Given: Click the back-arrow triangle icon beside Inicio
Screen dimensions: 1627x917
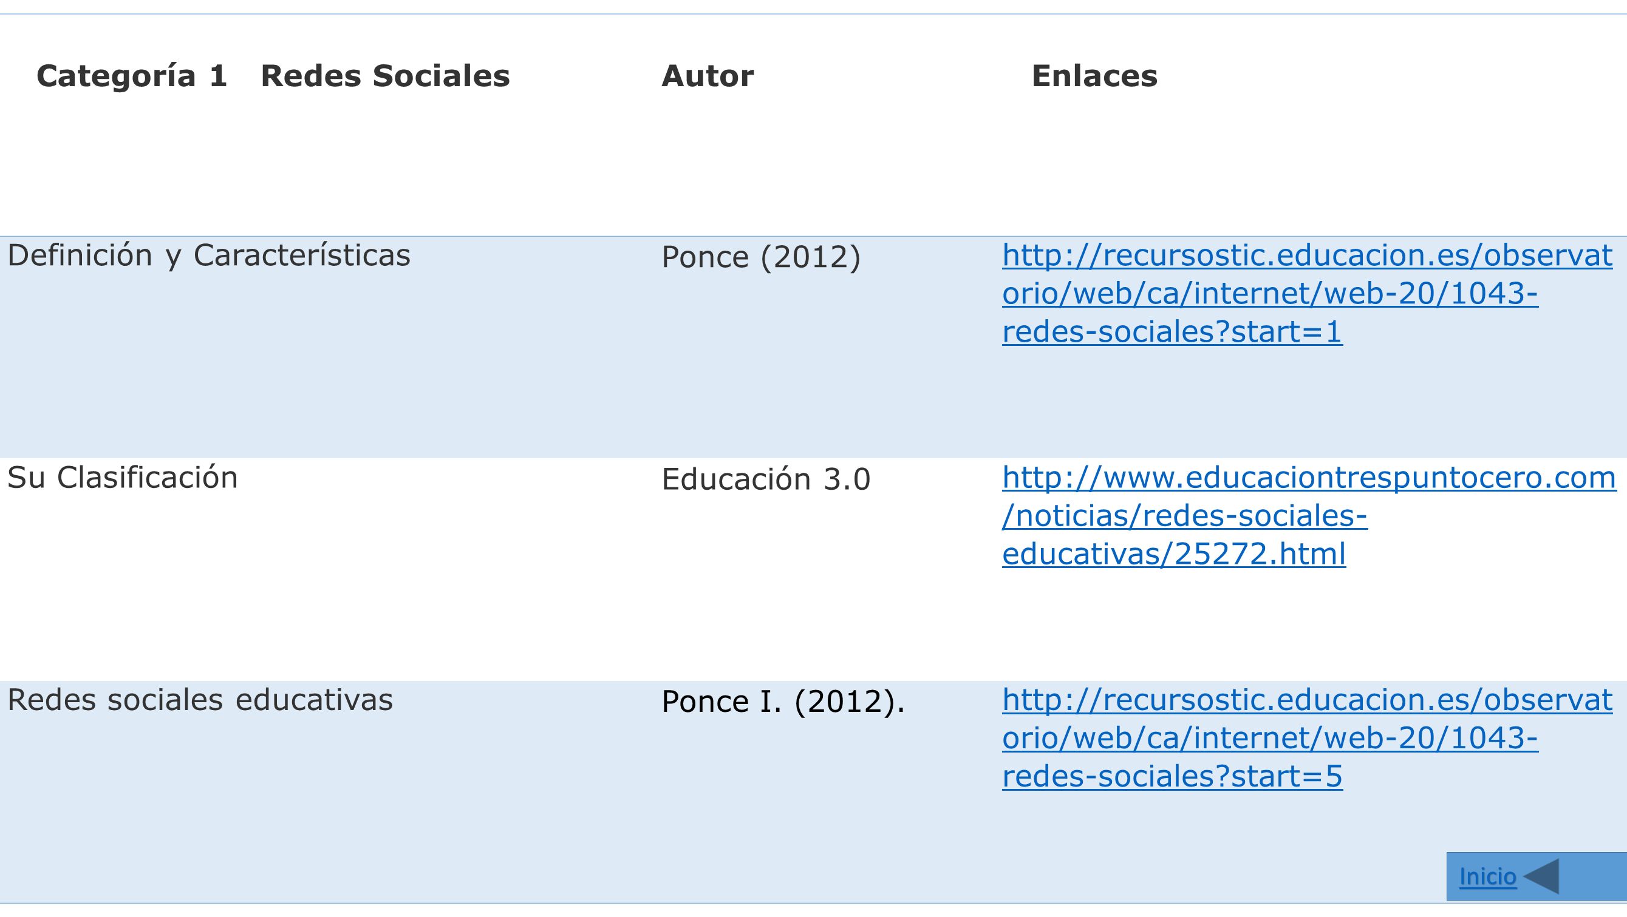Looking at the screenshot, I should tap(1541, 876).
